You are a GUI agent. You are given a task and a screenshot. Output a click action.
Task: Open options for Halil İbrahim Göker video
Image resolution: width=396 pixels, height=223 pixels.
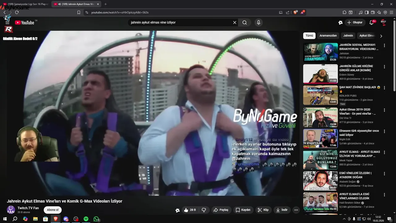(x=385, y=195)
